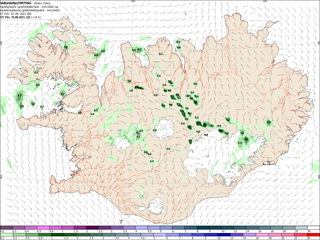Viewport: 320px width, 240px height.
Task: Pick the dark teal 8–9 snow legend swatch
Action: point(202,227)
